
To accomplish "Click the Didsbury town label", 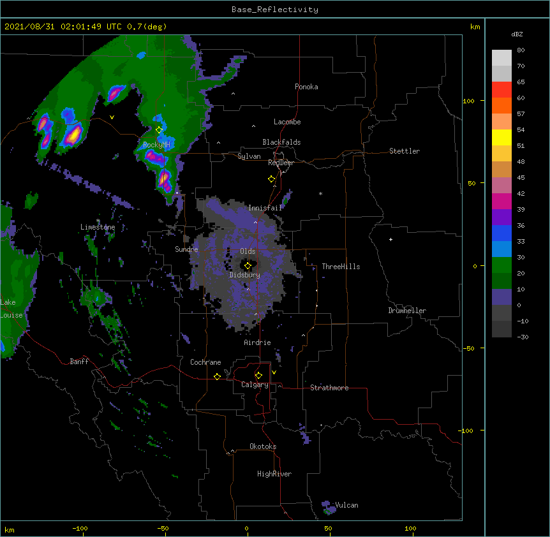I will pos(245,275).
